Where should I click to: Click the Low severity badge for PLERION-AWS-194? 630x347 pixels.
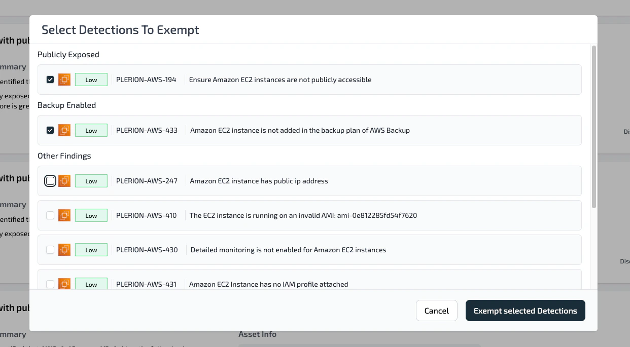pyautogui.click(x=91, y=80)
